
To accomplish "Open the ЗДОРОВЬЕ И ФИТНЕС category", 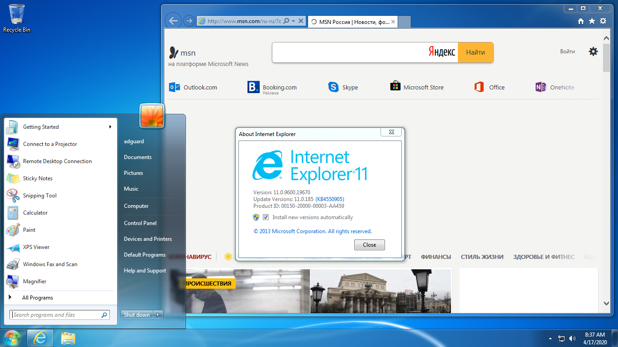I will pyautogui.click(x=544, y=257).
